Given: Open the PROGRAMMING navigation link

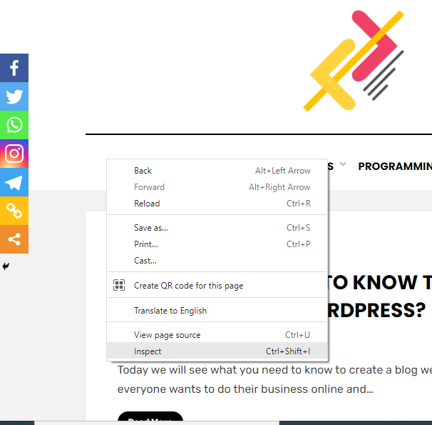Looking at the screenshot, I should [395, 166].
